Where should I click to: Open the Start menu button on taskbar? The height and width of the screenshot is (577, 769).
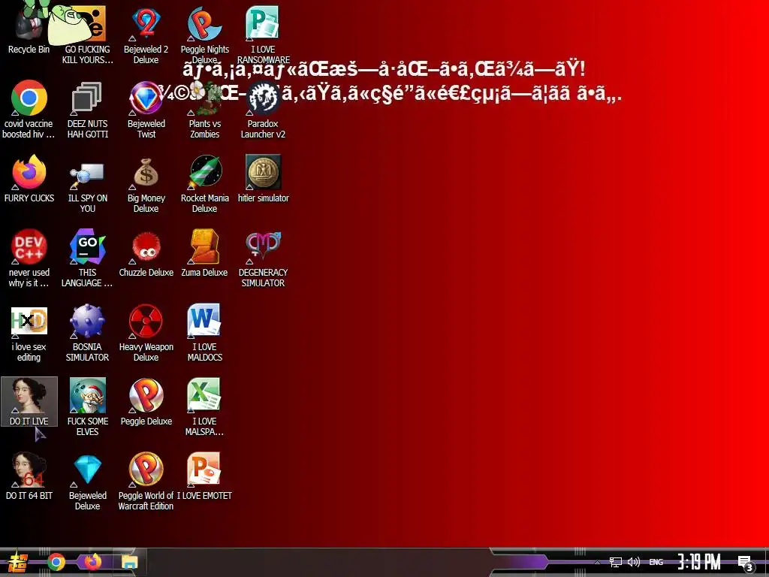18,562
